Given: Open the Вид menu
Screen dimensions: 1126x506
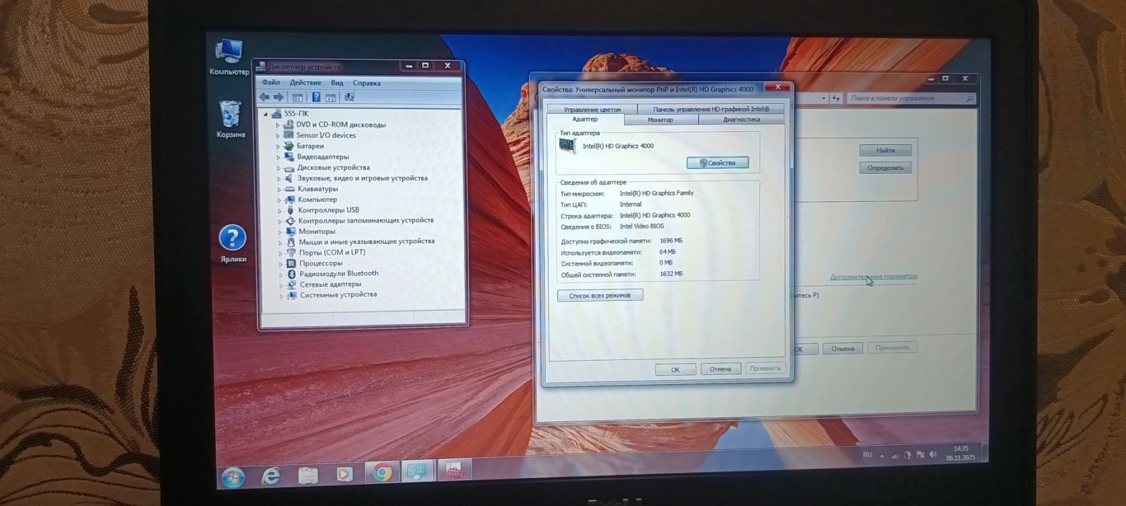Looking at the screenshot, I should point(337,83).
